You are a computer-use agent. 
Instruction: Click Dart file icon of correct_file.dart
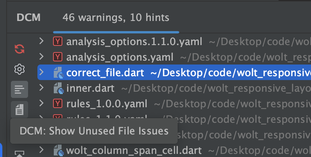(x=58, y=73)
